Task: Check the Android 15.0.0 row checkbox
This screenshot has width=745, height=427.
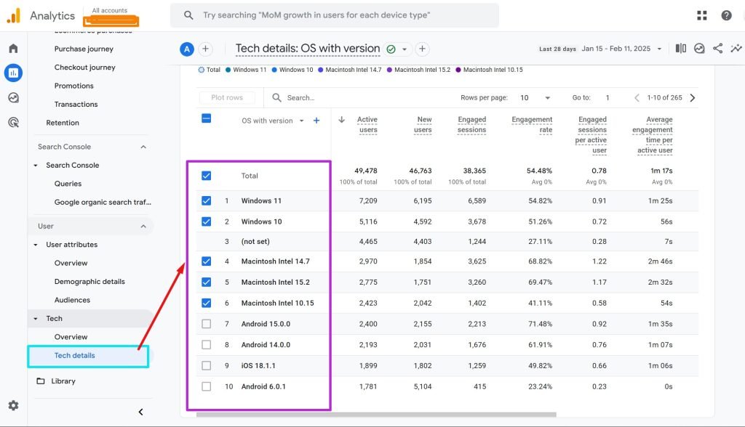Action: pyautogui.click(x=206, y=324)
